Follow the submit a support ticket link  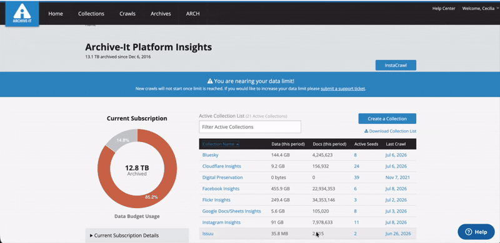pos(342,88)
